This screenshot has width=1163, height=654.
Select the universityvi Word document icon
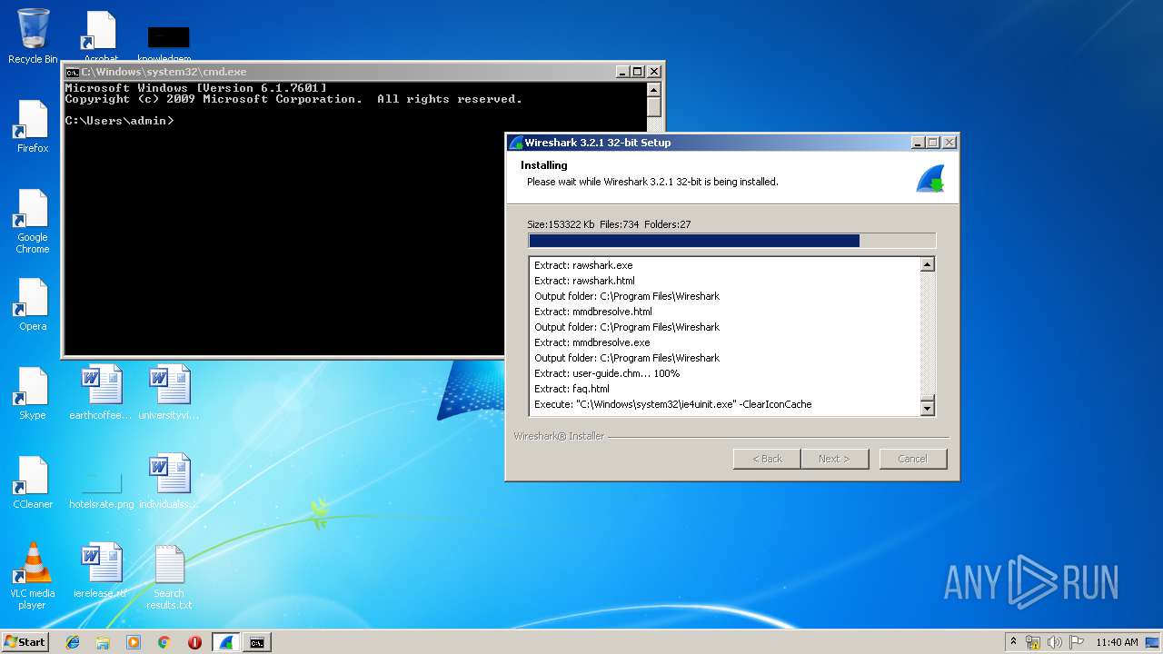pos(169,392)
